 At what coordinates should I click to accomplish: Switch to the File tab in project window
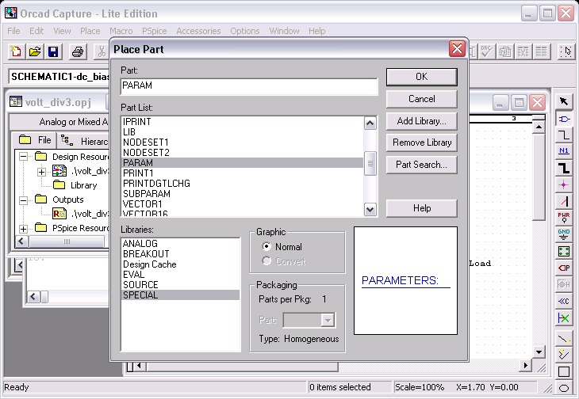[x=35, y=140]
